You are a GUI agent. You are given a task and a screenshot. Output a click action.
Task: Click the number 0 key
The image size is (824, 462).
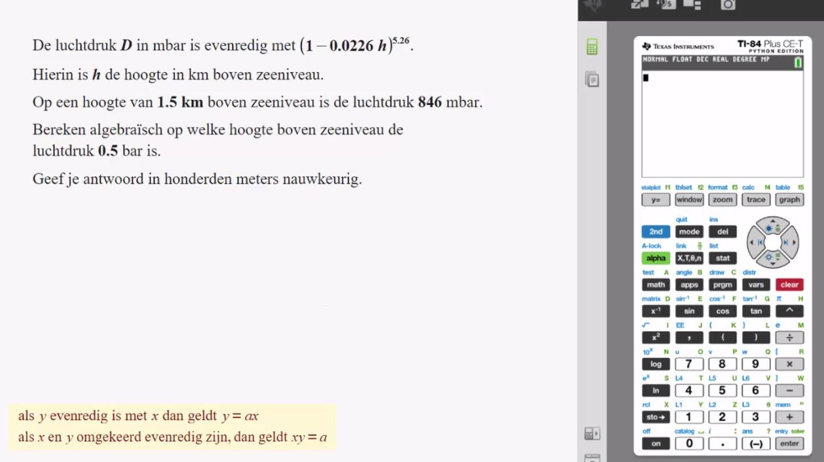click(689, 444)
